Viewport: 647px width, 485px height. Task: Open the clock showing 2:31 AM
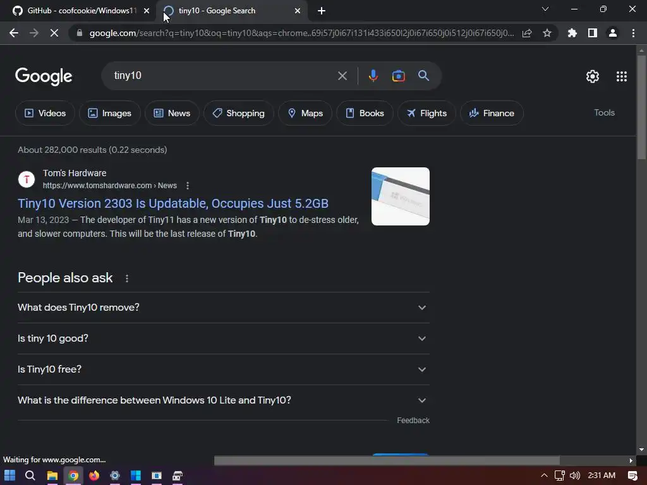tap(602, 476)
